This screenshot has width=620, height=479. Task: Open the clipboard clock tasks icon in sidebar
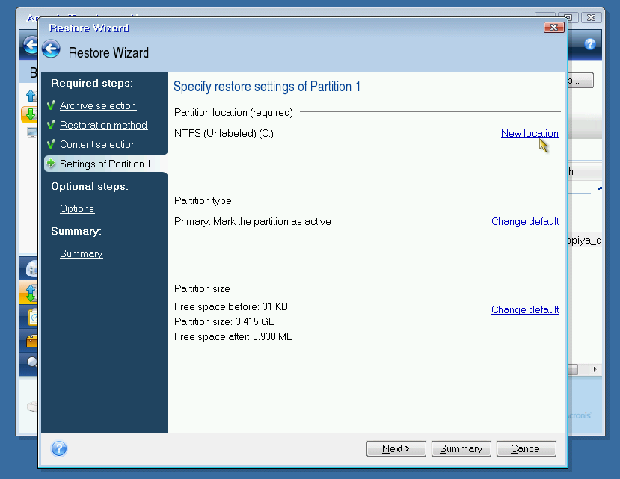point(31,317)
